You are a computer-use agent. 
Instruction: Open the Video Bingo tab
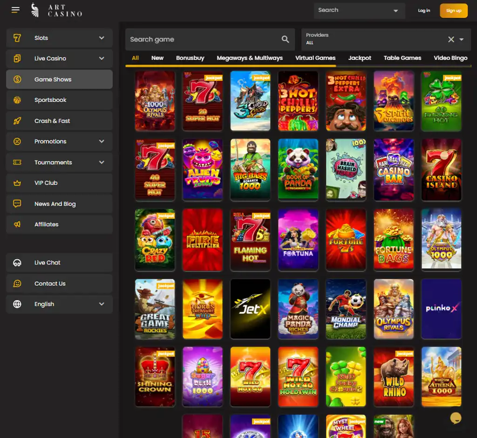coord(450,58)
